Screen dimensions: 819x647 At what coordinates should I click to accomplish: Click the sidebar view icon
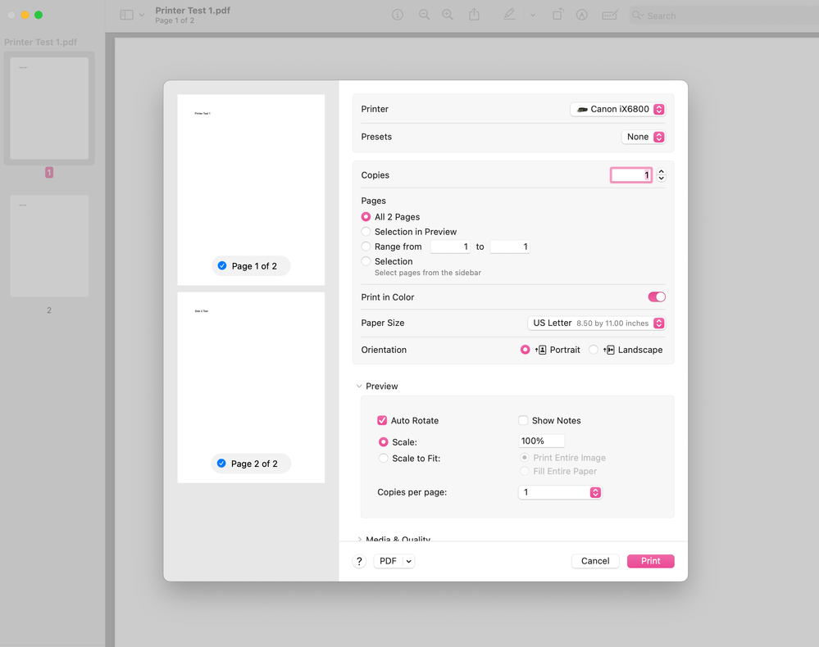[126, 15]
